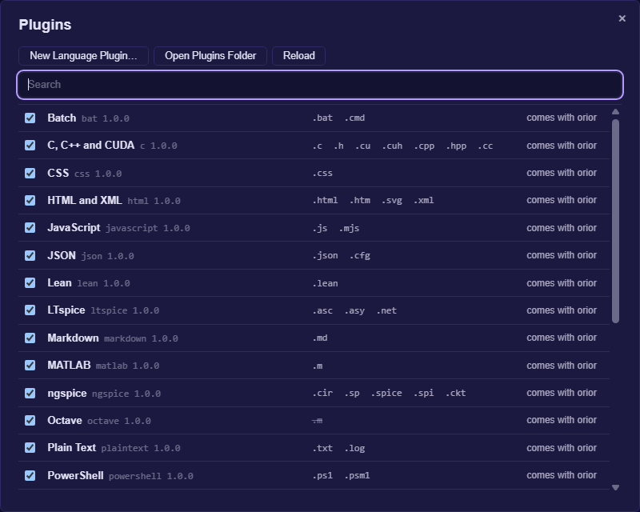Click the 'plaintext 1.0.0' version label
Image resolution: width=640 pixels, height=512 pixels.
[141, 448]
